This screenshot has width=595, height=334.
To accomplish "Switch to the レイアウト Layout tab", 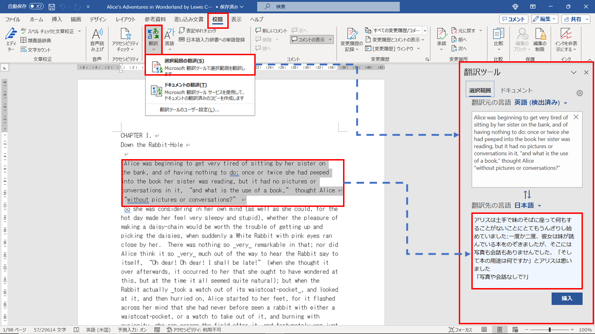I will [x=126, y=19].
